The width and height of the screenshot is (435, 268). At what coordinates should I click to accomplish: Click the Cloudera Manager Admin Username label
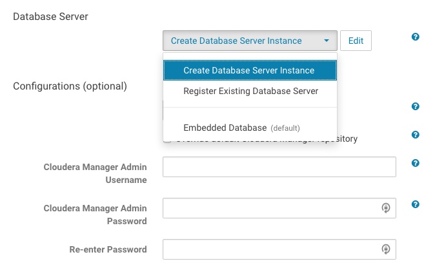95,173
